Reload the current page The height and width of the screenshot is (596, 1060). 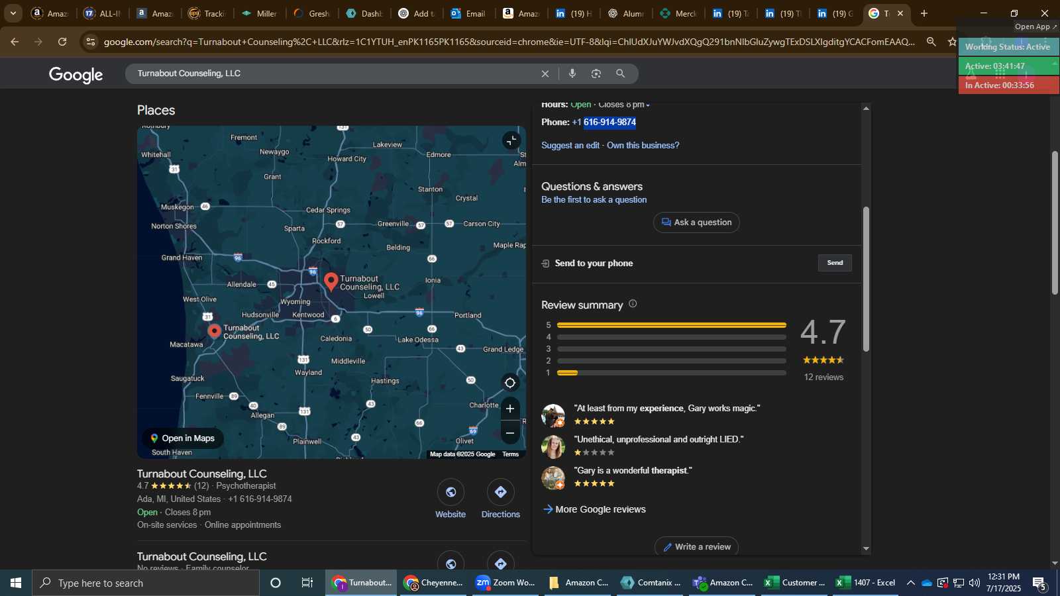coord(62,42)
